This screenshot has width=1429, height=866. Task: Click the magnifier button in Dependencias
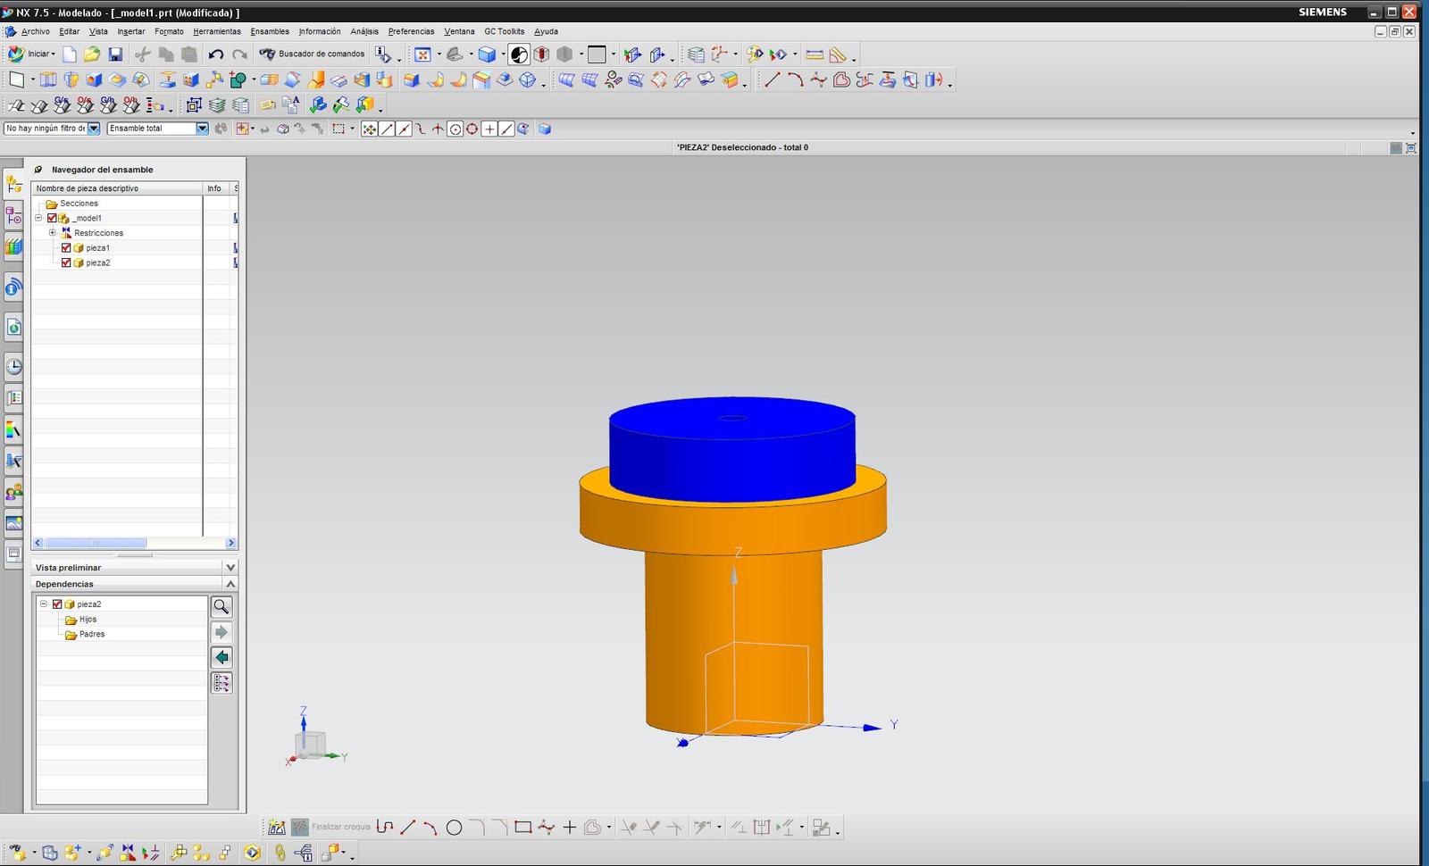(221, 607)
